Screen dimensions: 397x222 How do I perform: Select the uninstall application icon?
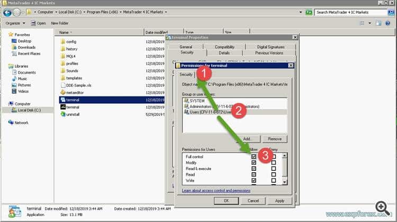click(62, 114)
